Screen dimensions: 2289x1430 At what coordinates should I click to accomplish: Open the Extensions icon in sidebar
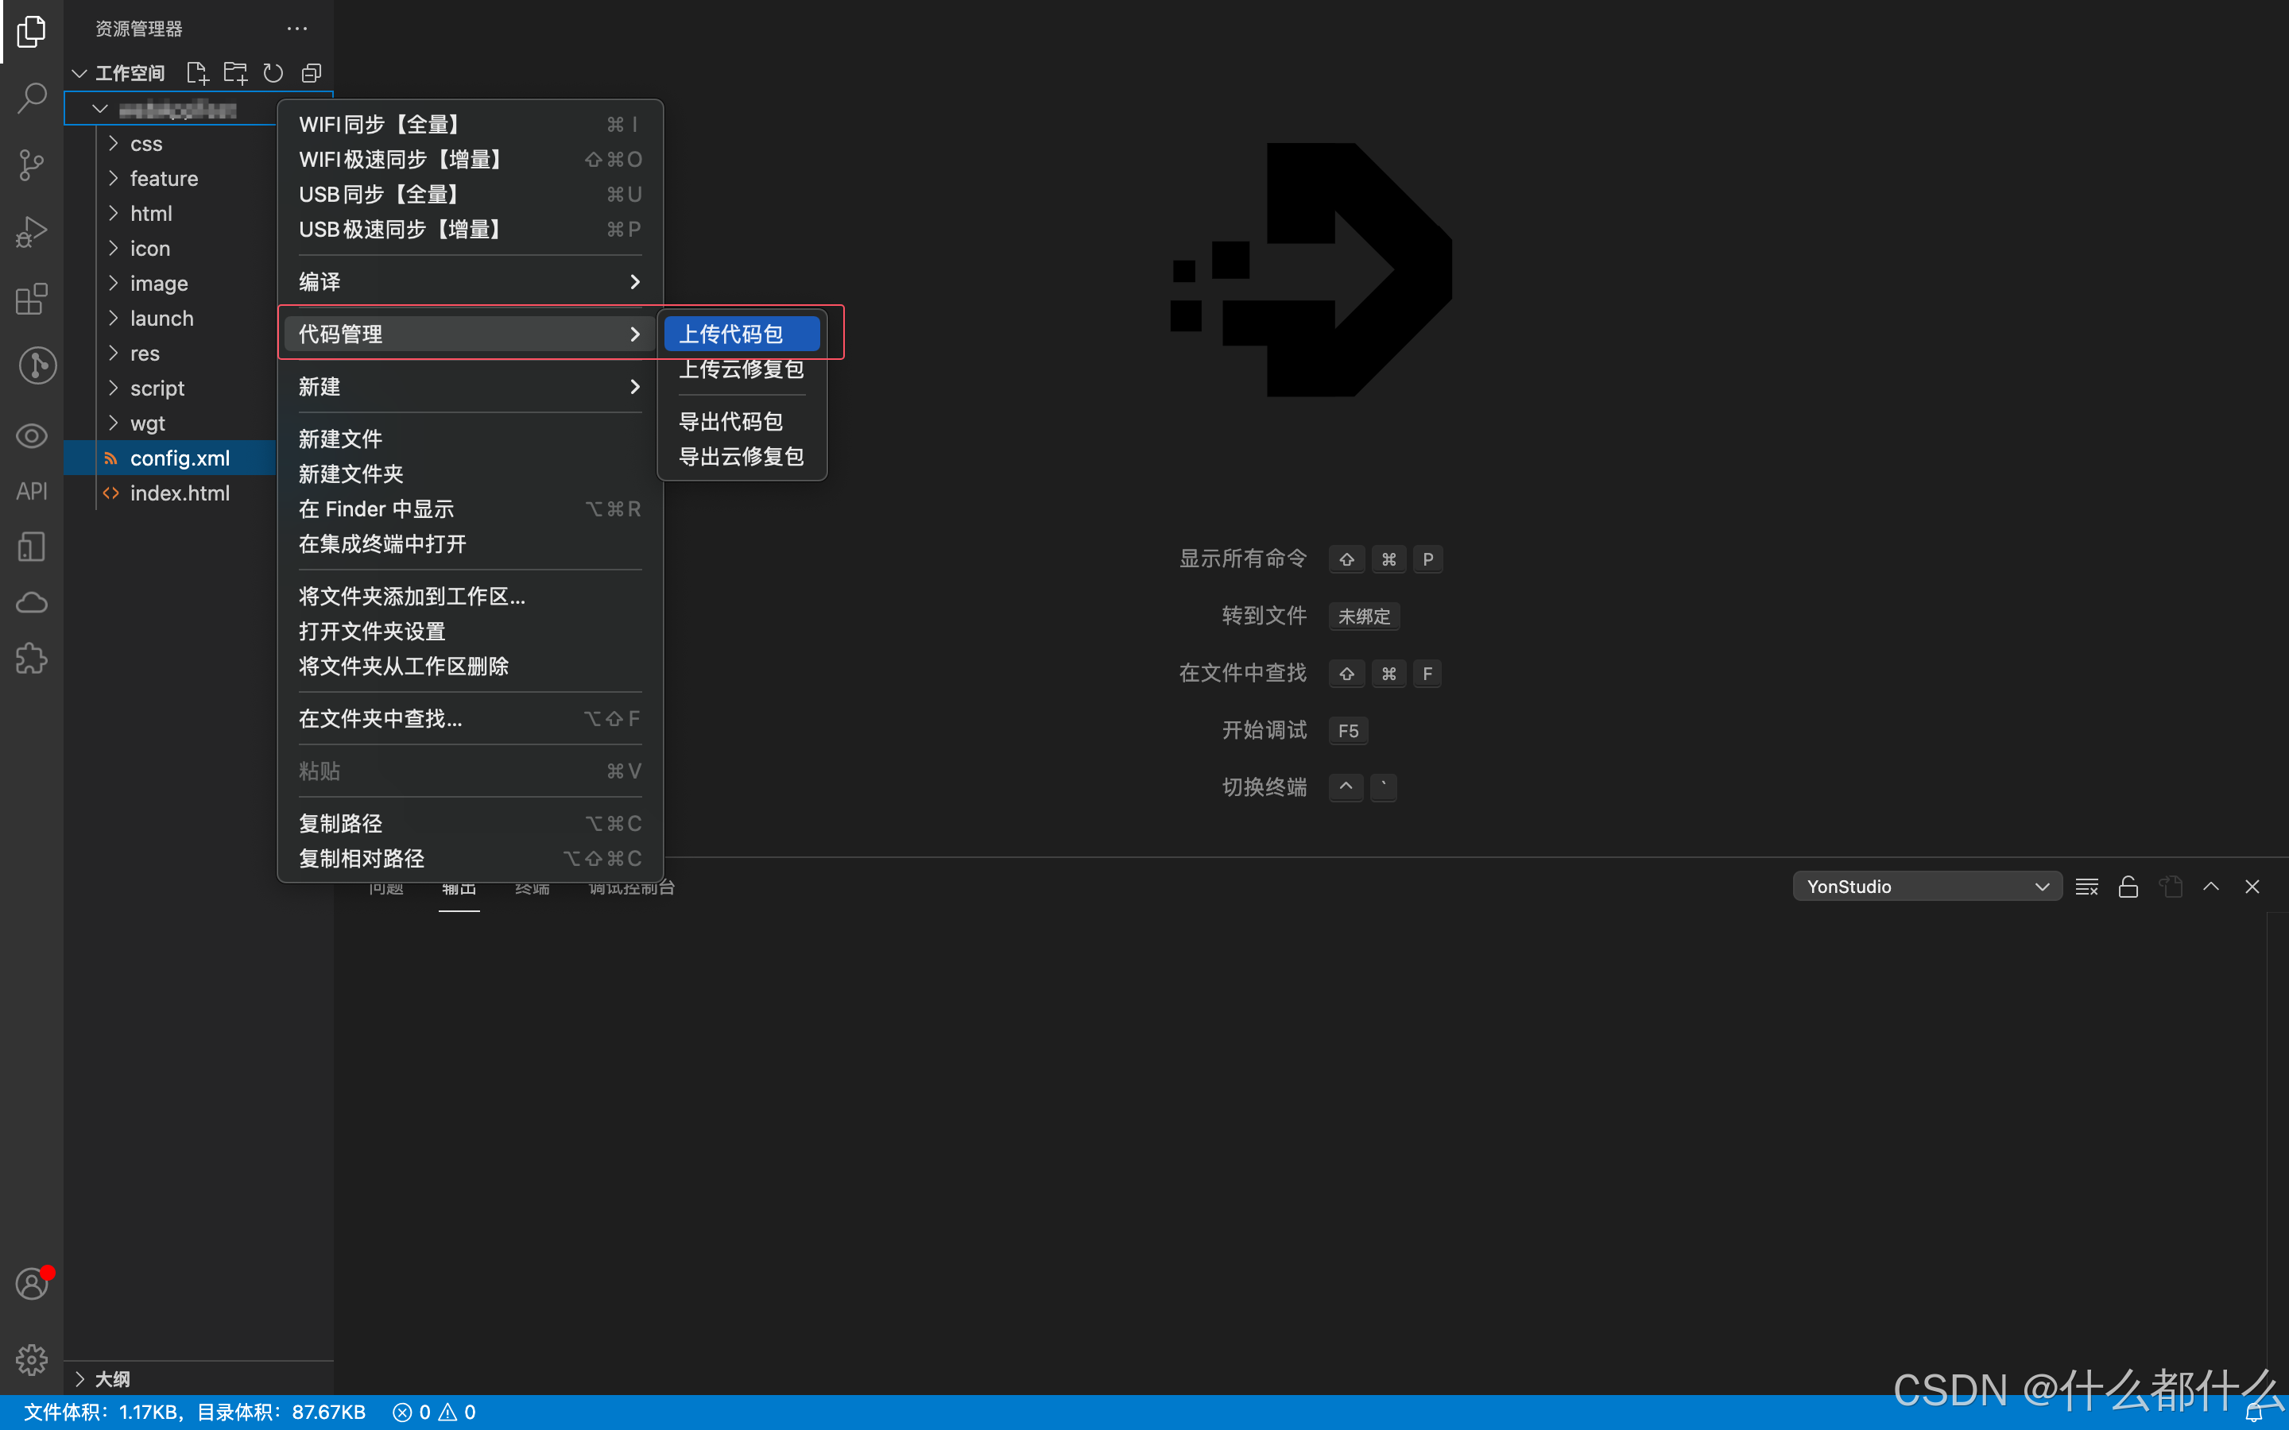pyautogui.click(x=31, y=299)
